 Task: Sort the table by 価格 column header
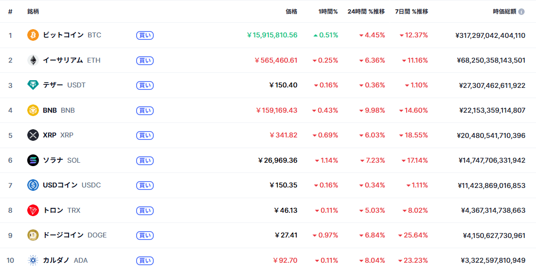tap(291, 12)
